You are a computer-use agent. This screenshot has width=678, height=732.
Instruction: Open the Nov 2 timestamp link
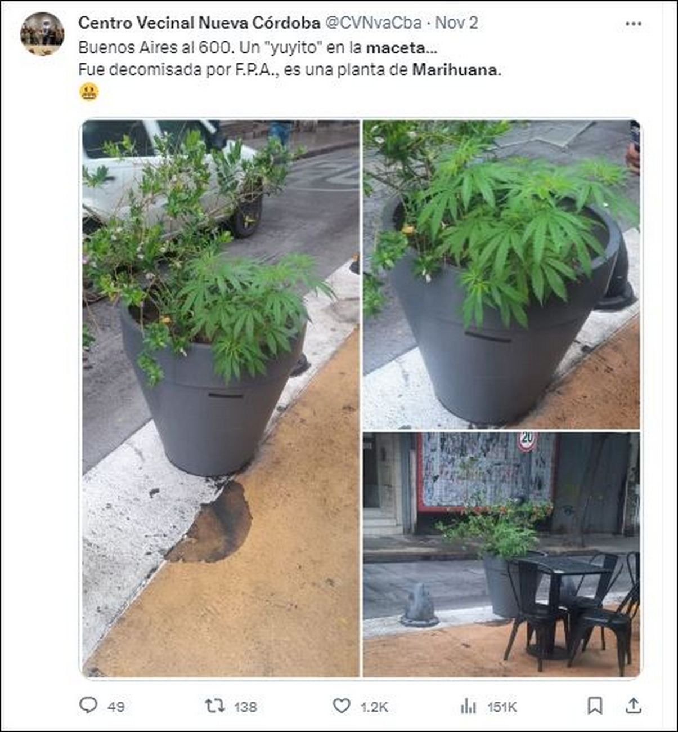457,23
